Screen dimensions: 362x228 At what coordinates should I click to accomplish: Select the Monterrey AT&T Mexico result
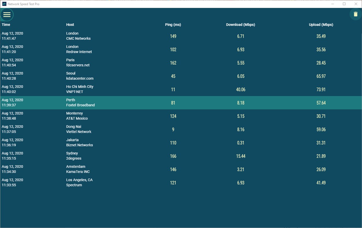coord(174,116)
